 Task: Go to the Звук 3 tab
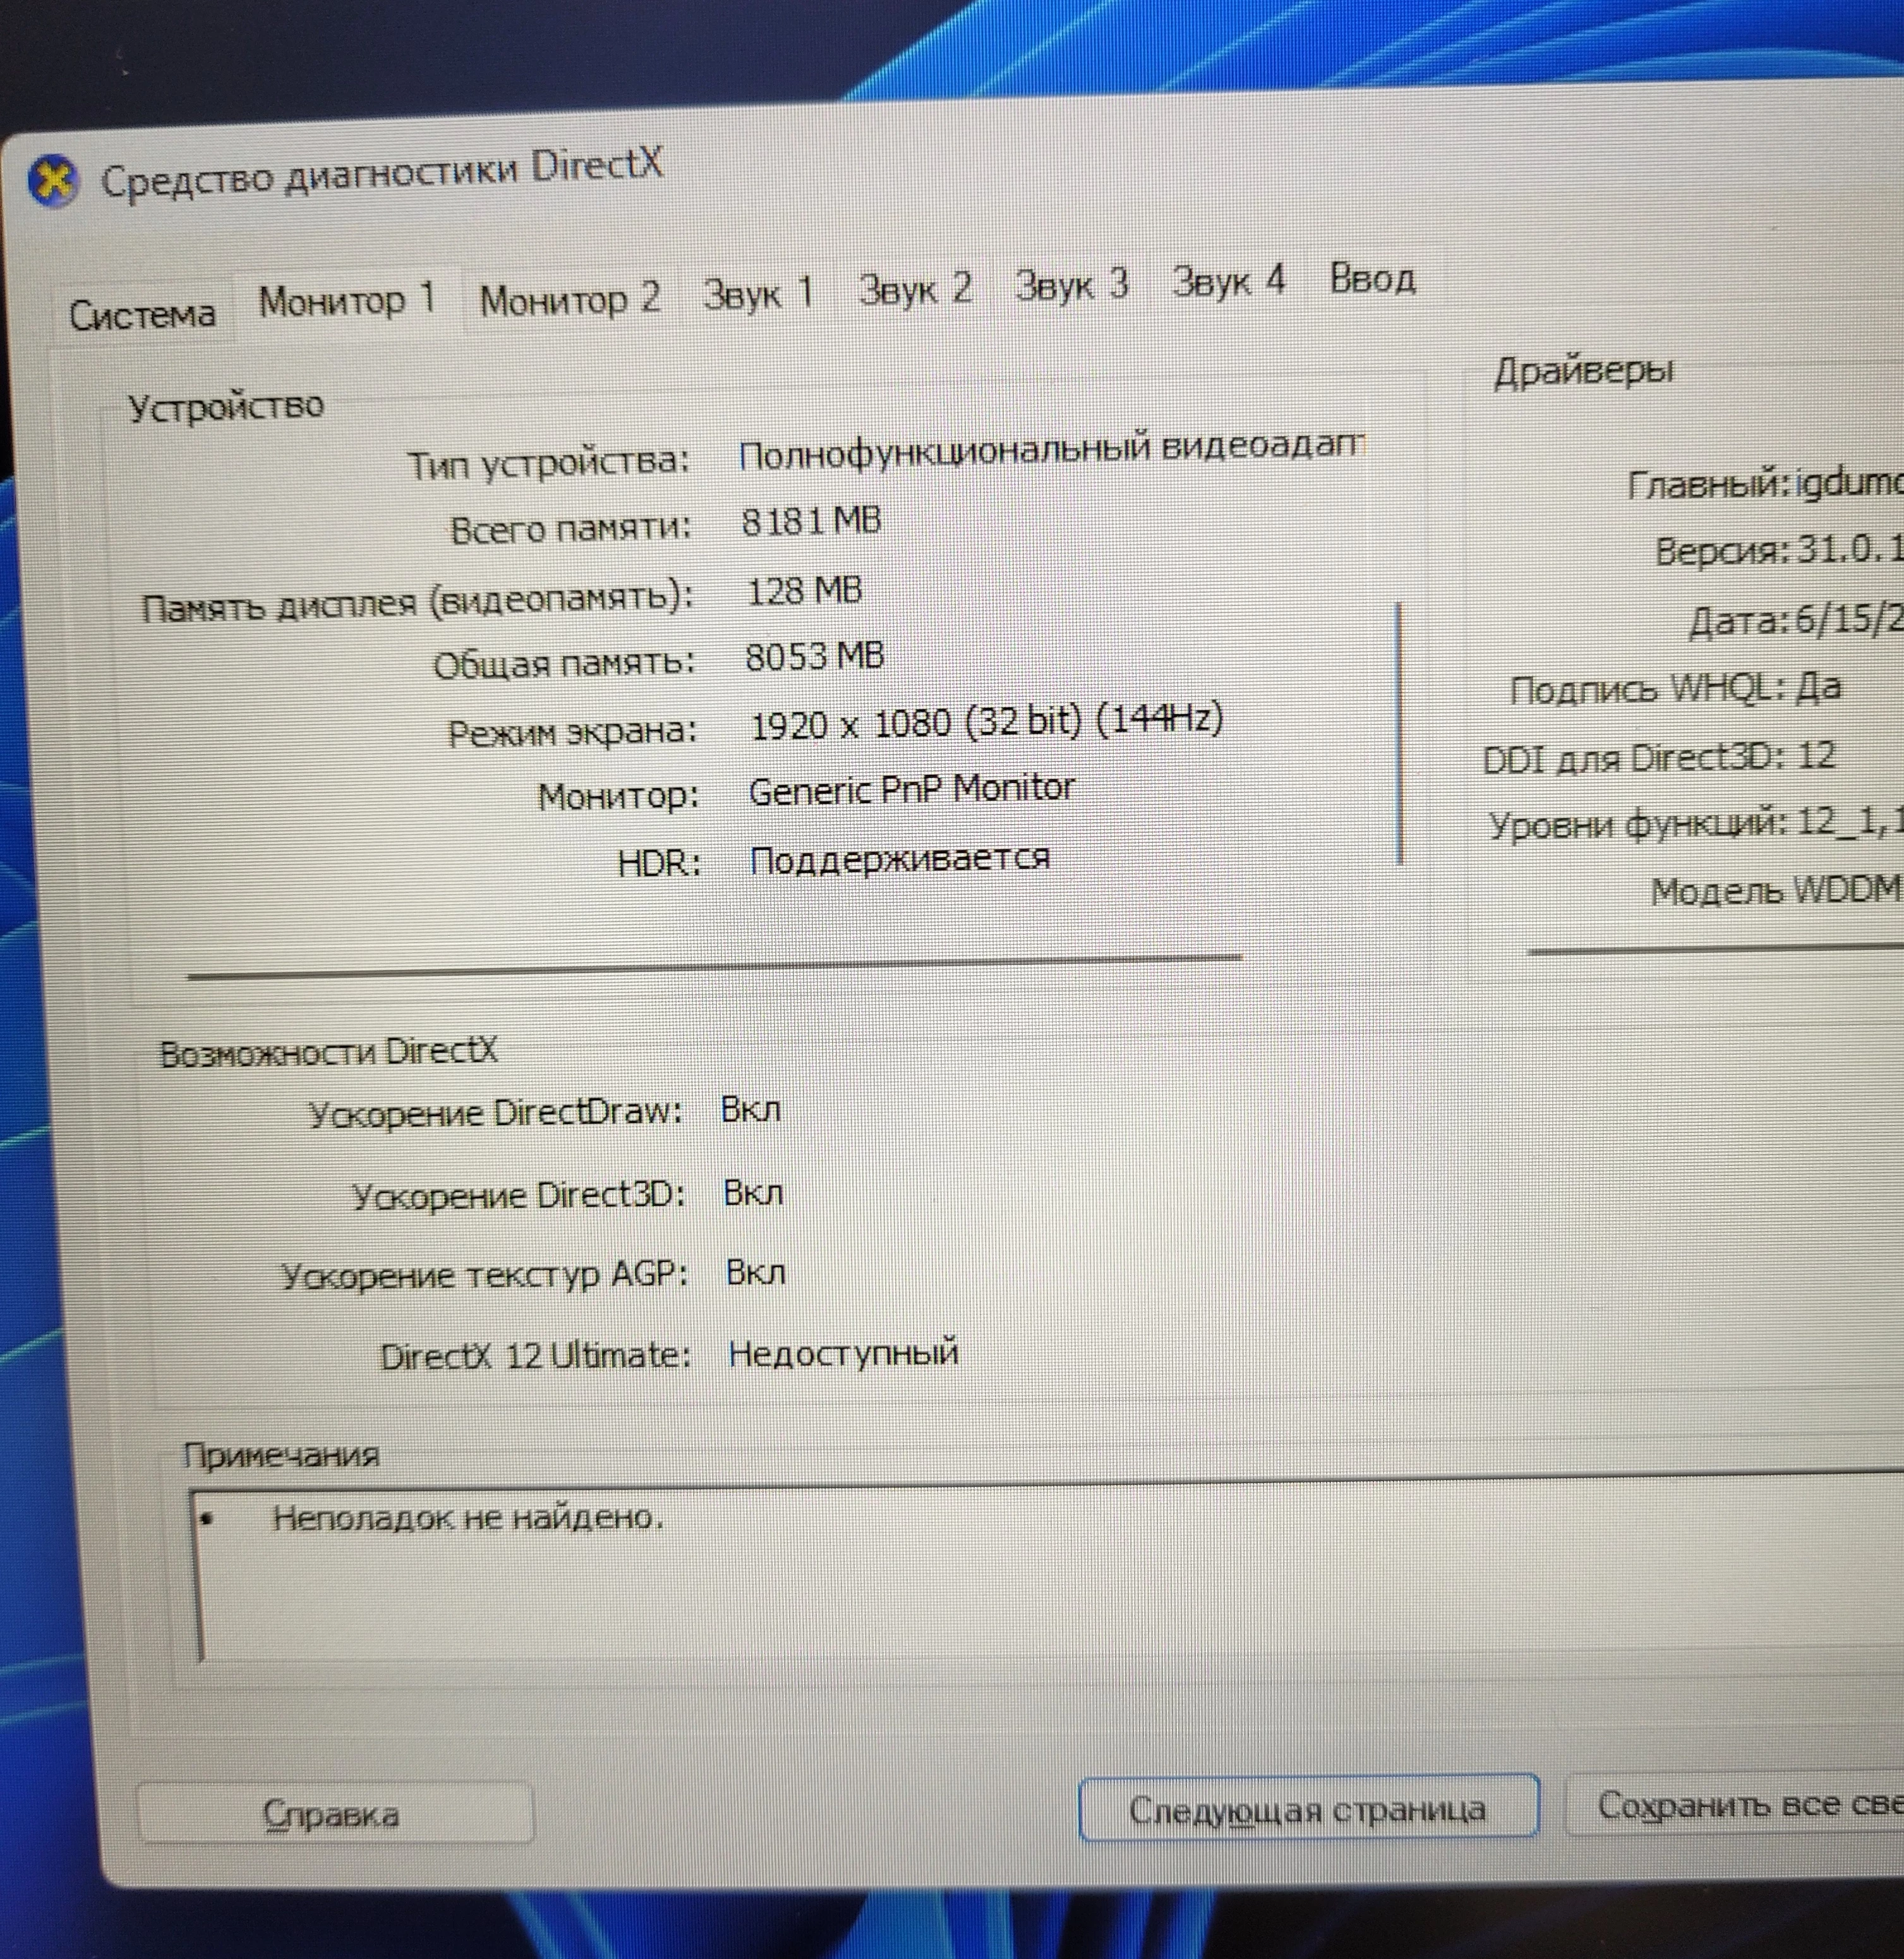[1072, 285]
